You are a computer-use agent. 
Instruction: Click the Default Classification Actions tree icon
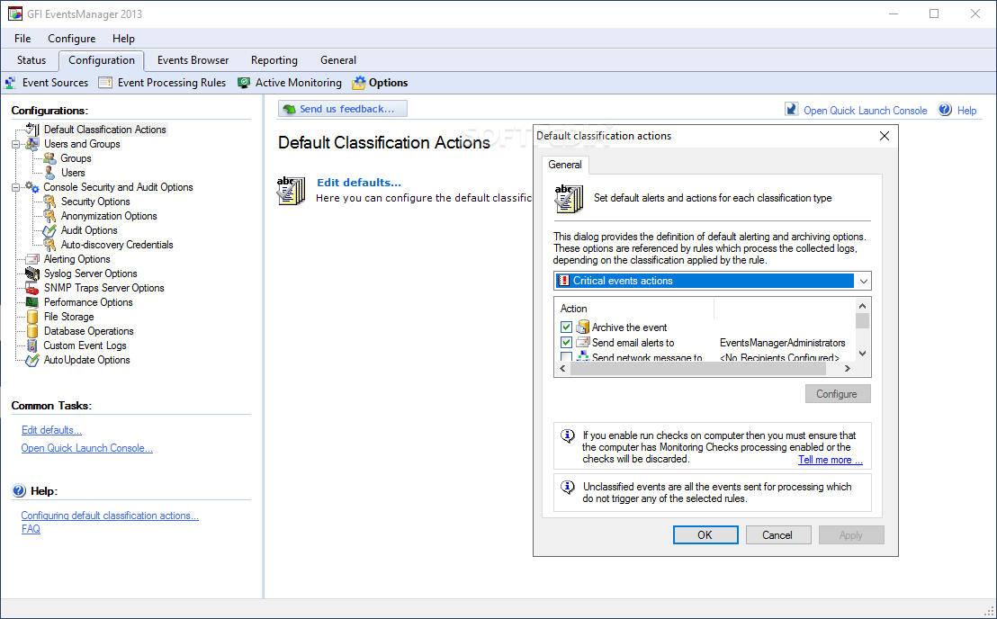[x=32, y=129]
